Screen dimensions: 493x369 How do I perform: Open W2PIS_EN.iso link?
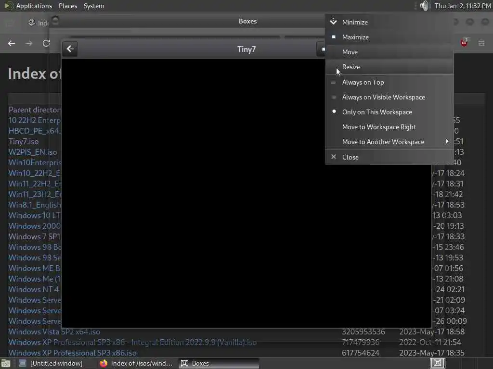pos(33,152)
